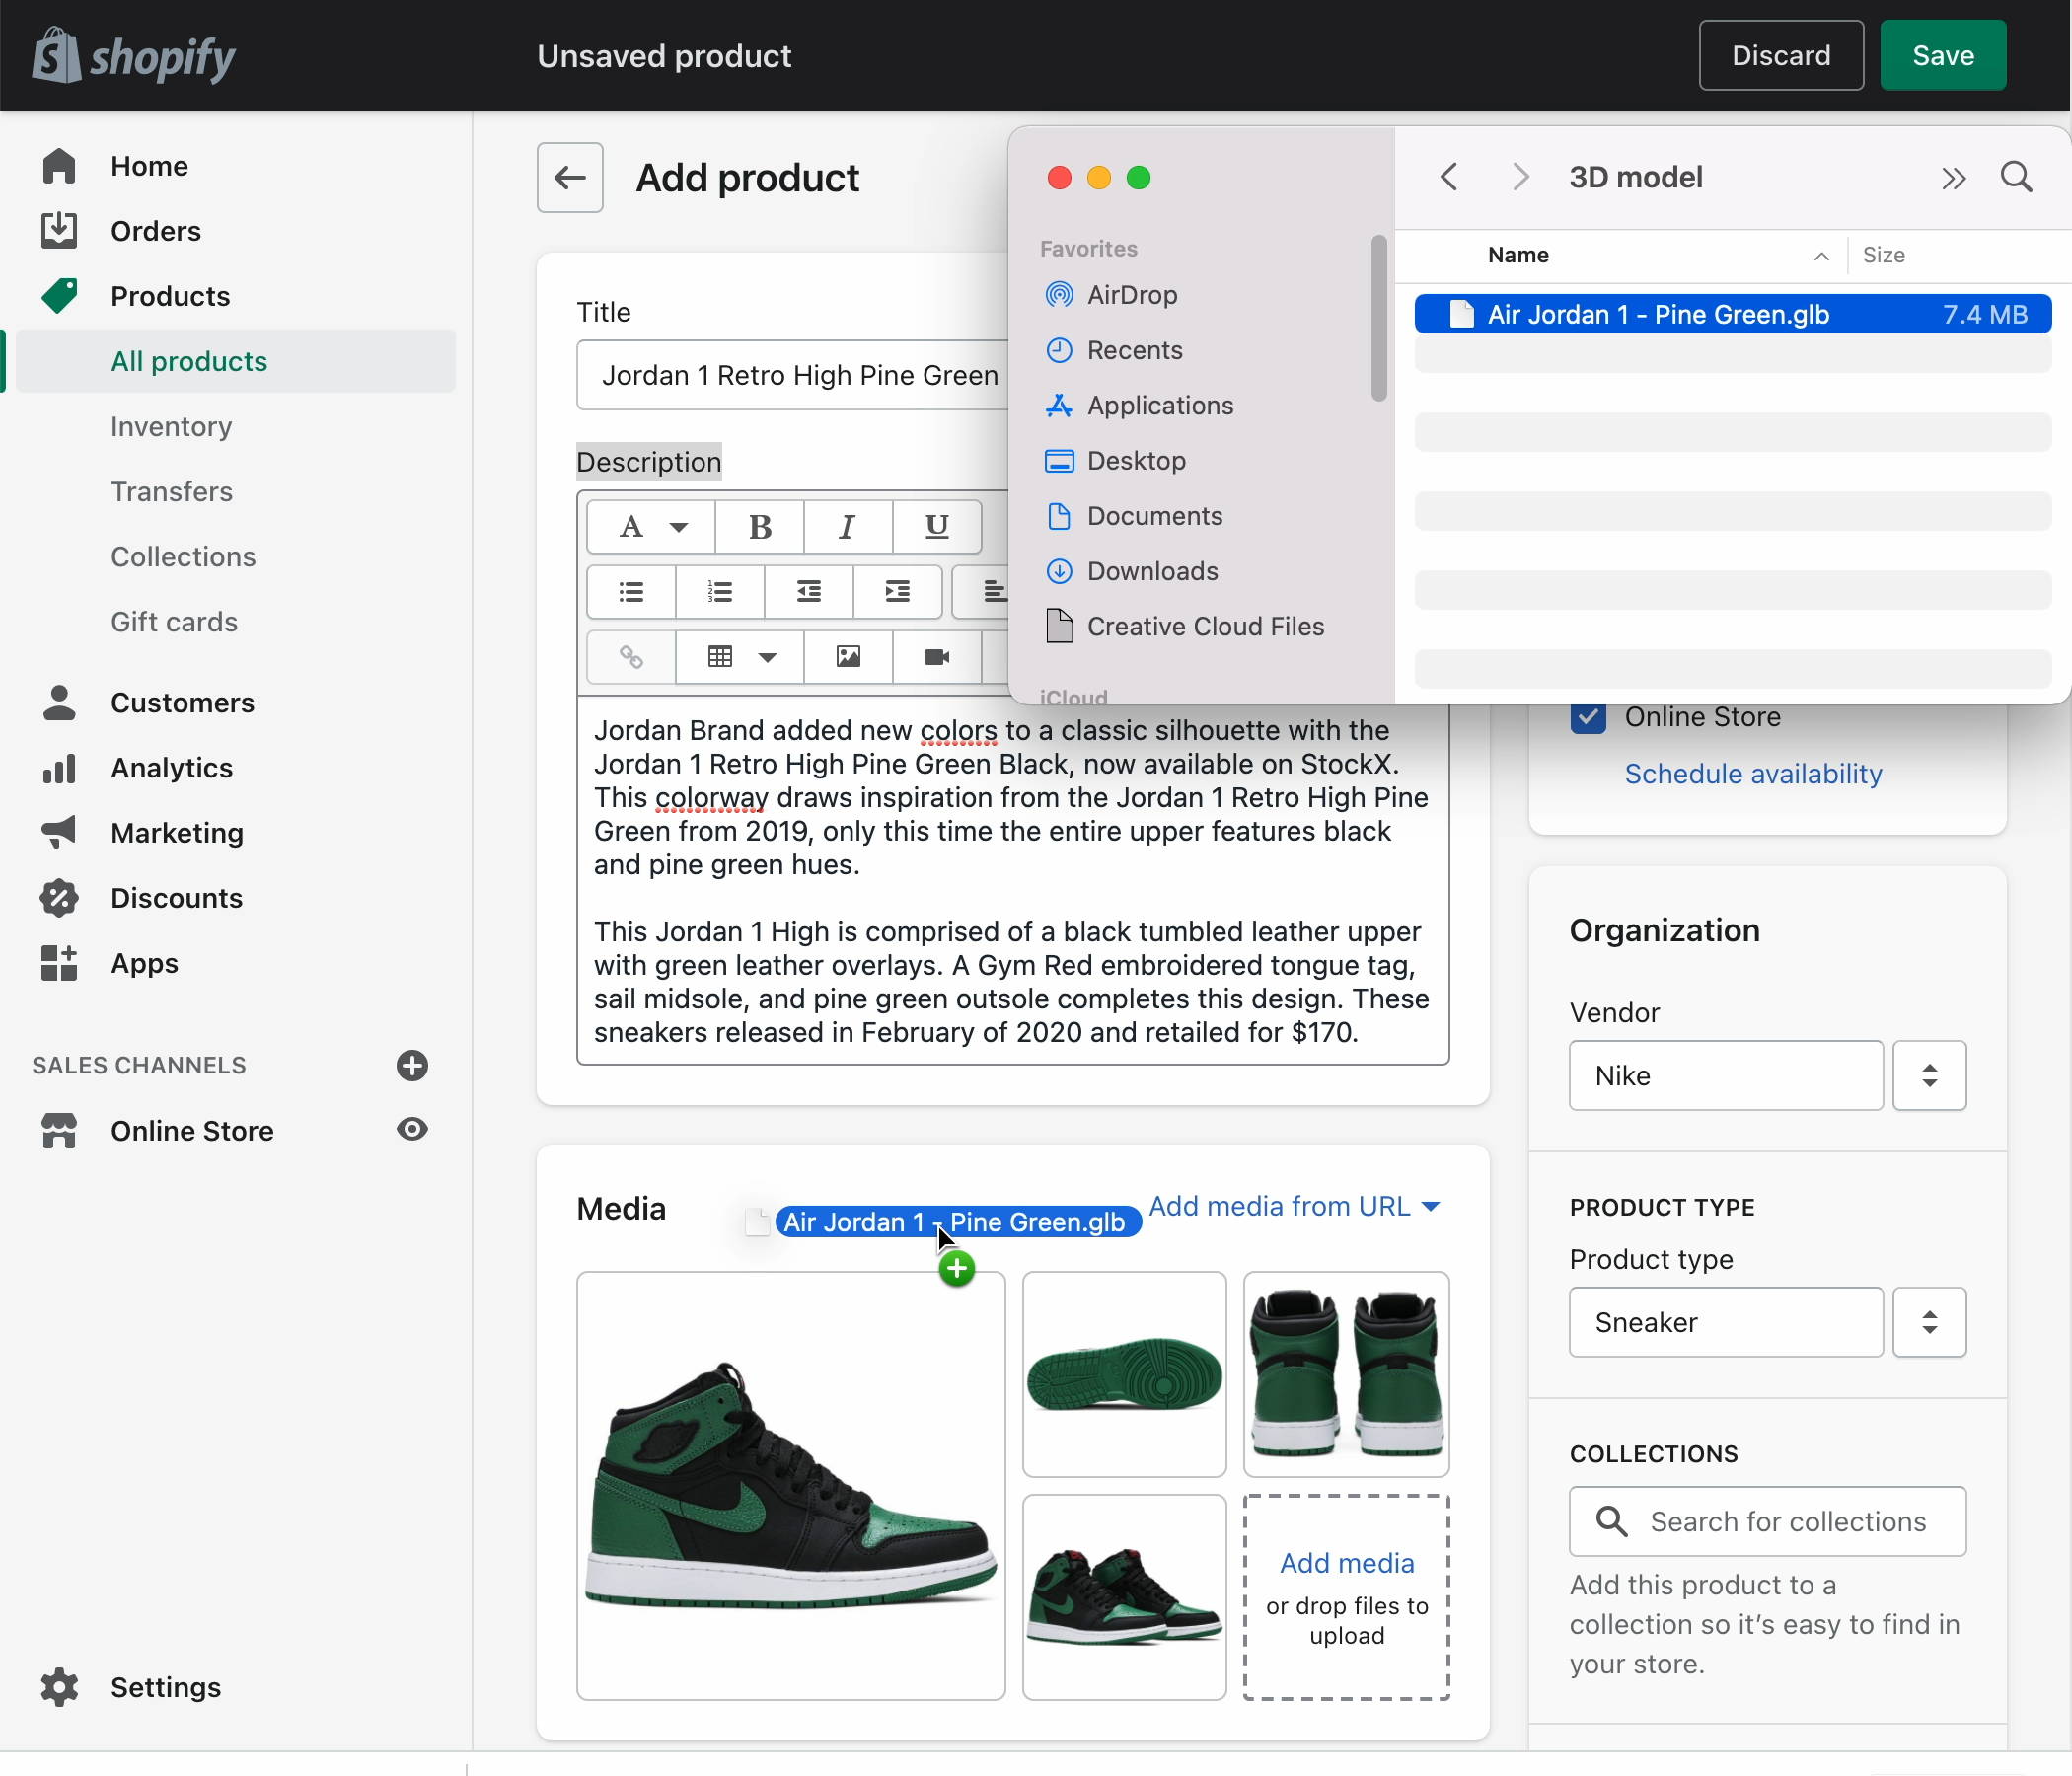Click the Marketing megaphone icon
This screenshot has width=2072, height=1776.
[x=59, y=832]
